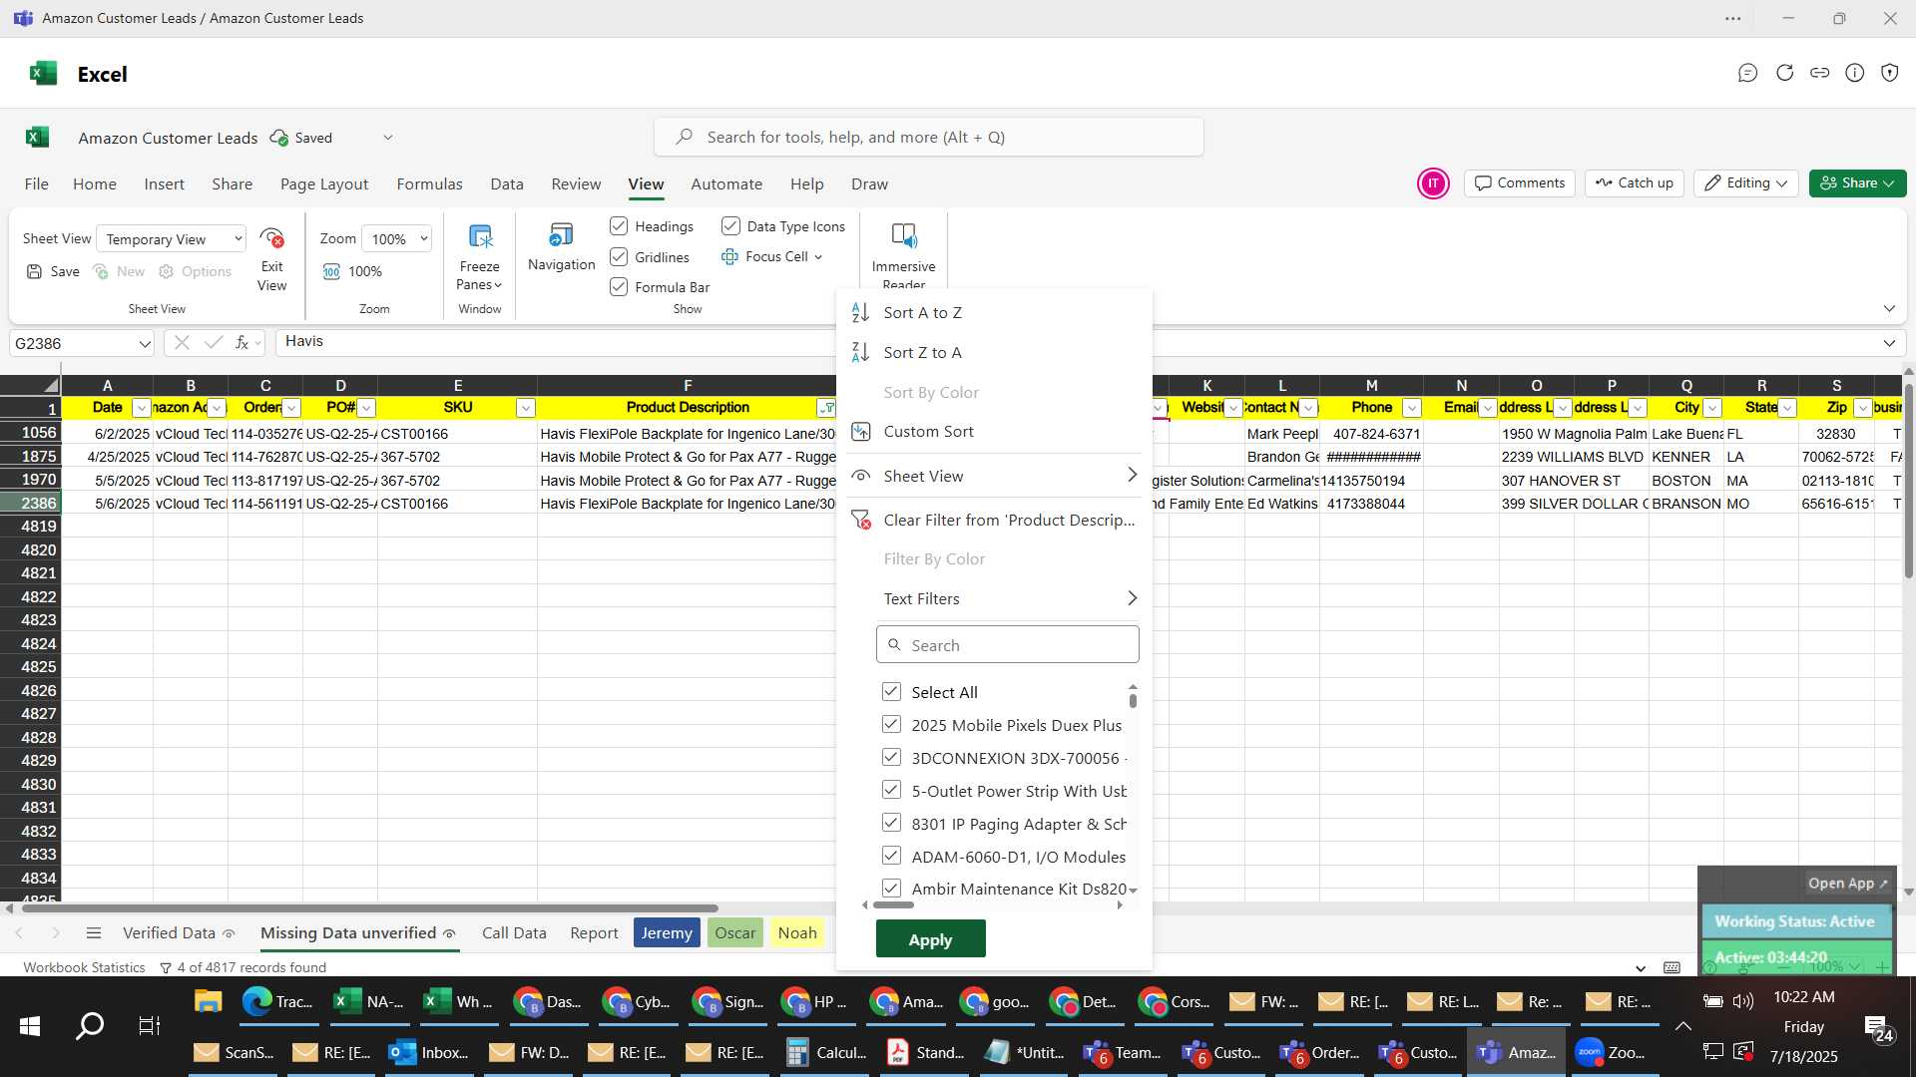This screenshot has width=1916, height=1077.
Task: Open the Navigation pane icon
Action: coord(561,235)
